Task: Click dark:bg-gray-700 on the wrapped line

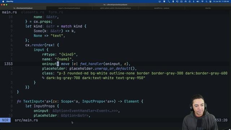Action: coord(63,78)
